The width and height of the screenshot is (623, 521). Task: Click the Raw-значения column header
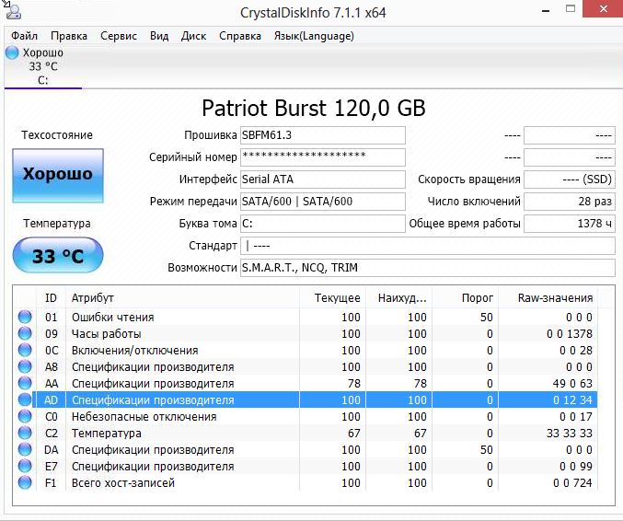(548, 298)
